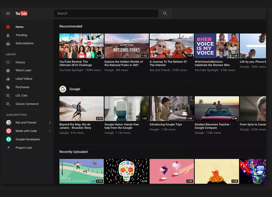Open the Made with Code subscription

point(26,131)
